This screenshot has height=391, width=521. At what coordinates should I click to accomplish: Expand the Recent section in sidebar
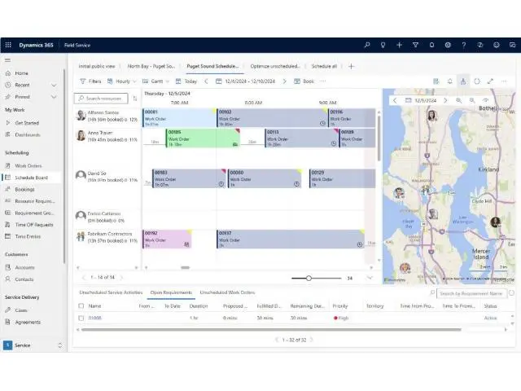point(58,85)
